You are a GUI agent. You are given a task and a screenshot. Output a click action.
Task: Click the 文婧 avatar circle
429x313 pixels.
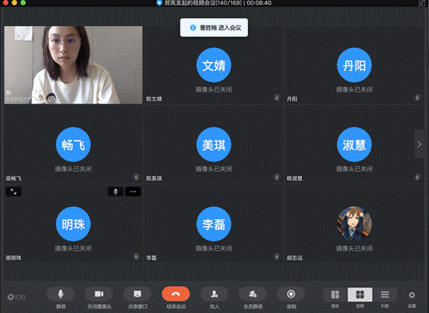214,65
